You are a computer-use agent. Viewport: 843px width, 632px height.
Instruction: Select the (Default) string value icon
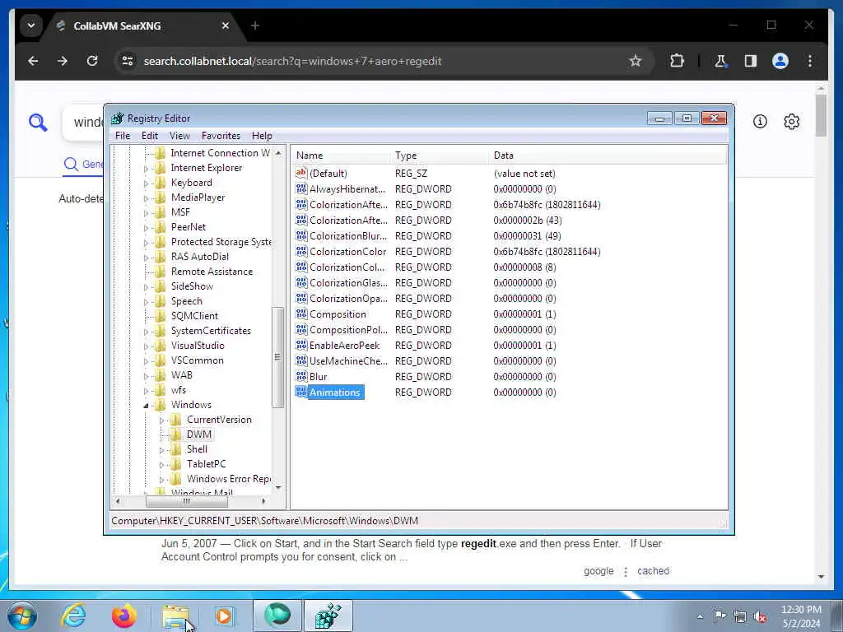click(301, 173)
